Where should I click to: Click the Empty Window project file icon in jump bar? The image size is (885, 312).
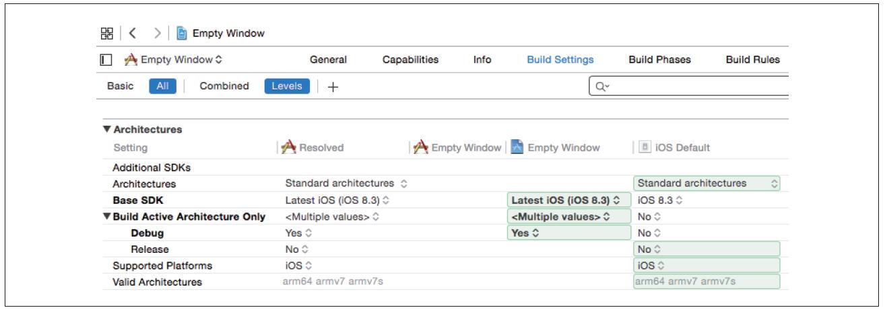point(182,33)
